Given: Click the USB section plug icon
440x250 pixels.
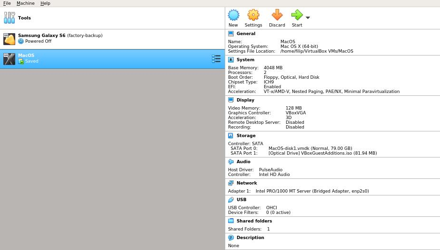Looking at the screenshot, I should (x=231, y=200).
